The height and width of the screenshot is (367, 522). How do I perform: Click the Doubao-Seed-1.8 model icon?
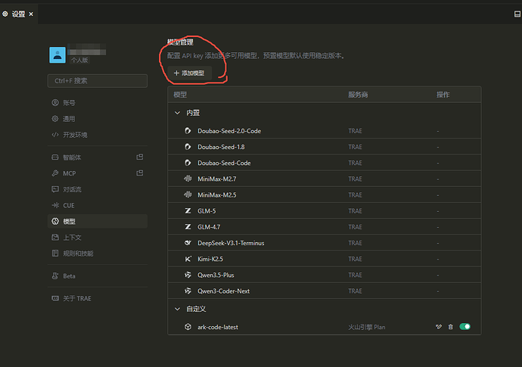[188, 147]
